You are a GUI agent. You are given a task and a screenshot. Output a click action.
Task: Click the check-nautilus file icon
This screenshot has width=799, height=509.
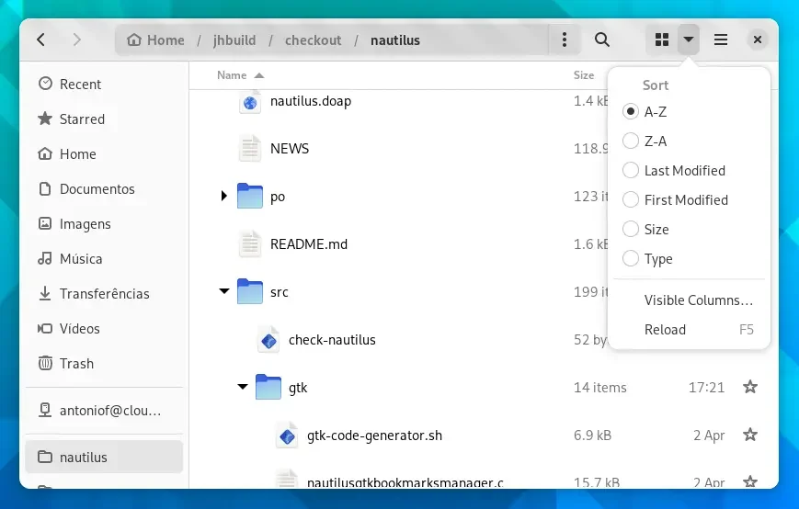pos(268,340)
